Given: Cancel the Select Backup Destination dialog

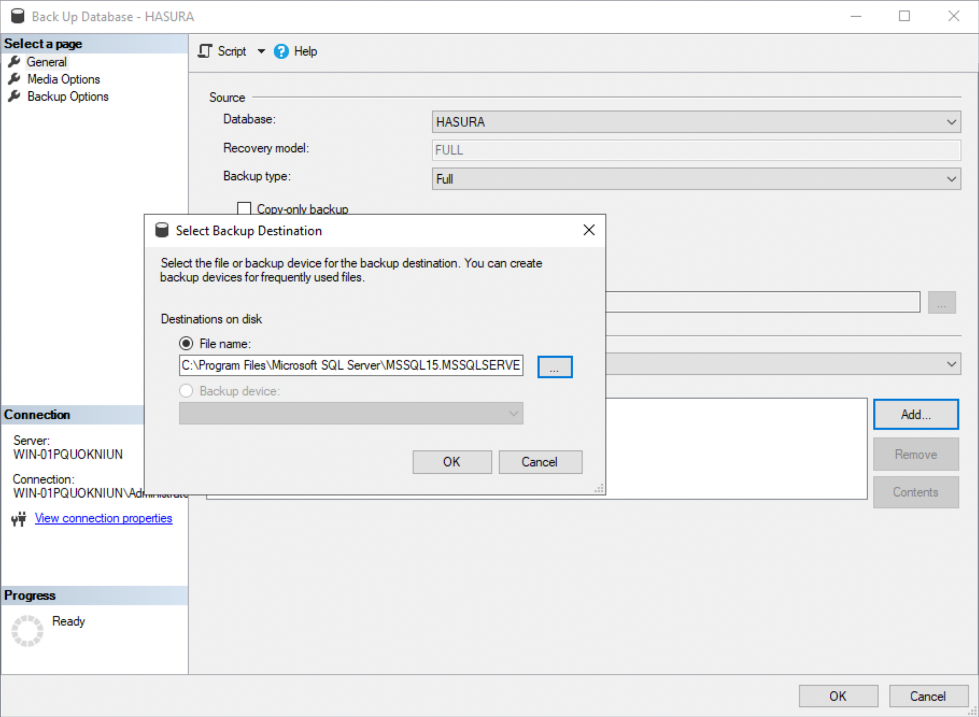Looking at the screenshot, I should 540,462.
